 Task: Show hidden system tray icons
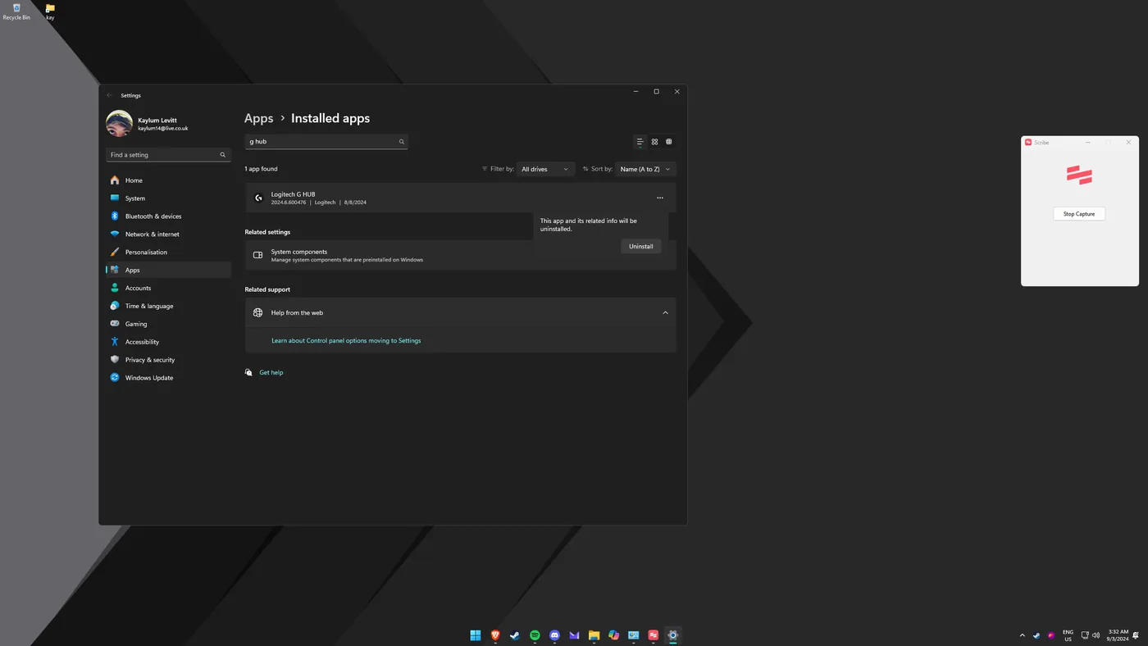pyautogui.click(x=1022, y=635)
